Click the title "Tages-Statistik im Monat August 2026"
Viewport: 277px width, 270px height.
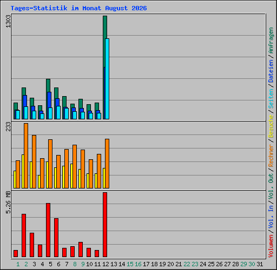pos(78,8)
